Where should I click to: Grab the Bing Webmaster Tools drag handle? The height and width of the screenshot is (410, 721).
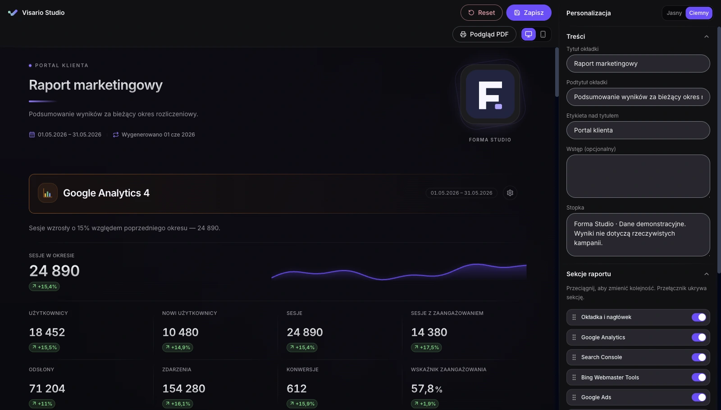pyautogui.click(x=574, y=378)
